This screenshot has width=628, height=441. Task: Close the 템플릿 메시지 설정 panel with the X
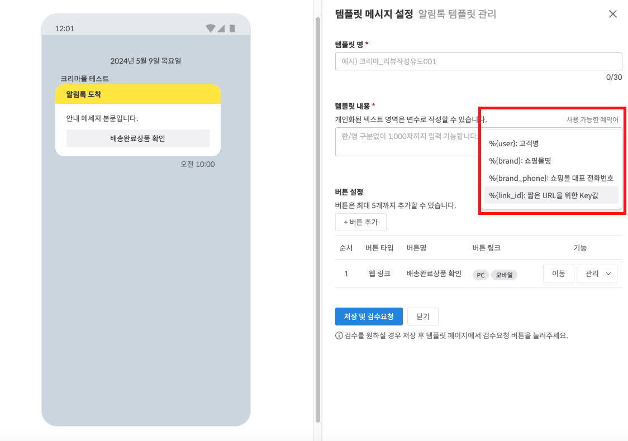613,14
